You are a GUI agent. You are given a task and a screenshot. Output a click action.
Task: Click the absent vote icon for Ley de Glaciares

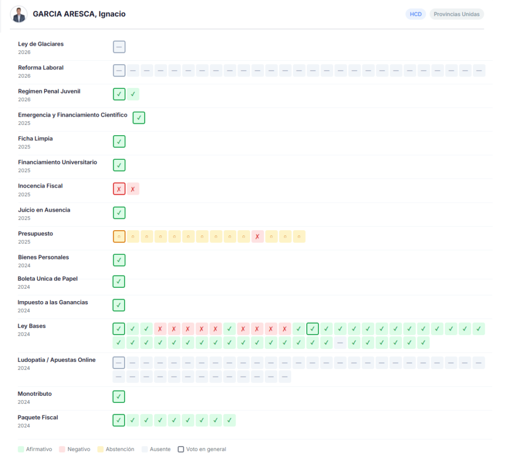coord(119,47)
